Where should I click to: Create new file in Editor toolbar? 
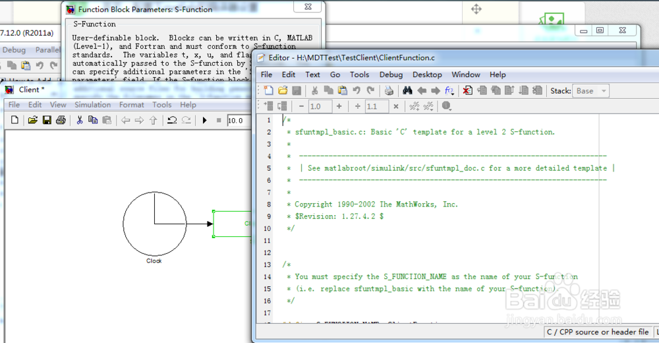[268, 90]
